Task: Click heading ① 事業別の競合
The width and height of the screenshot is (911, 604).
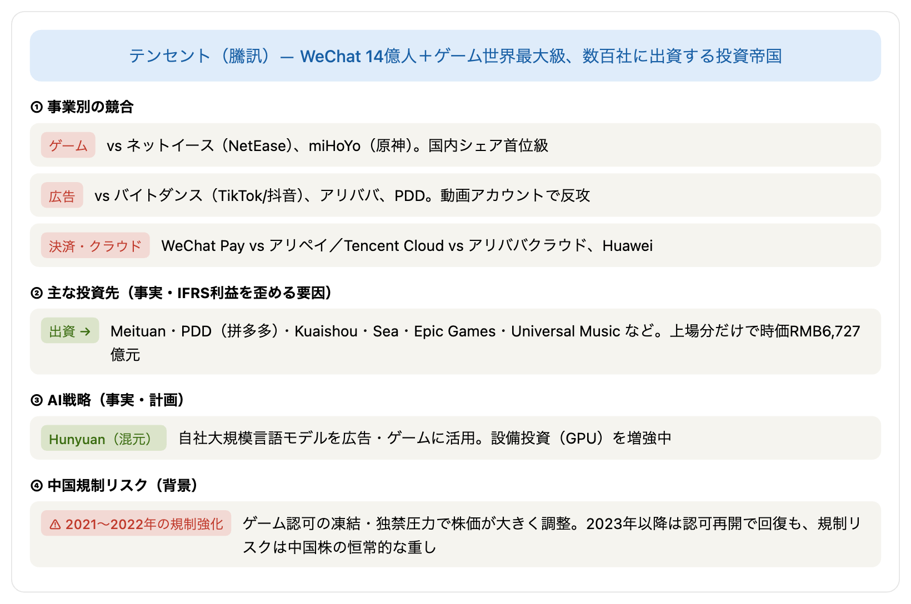Action: point(82,107)
